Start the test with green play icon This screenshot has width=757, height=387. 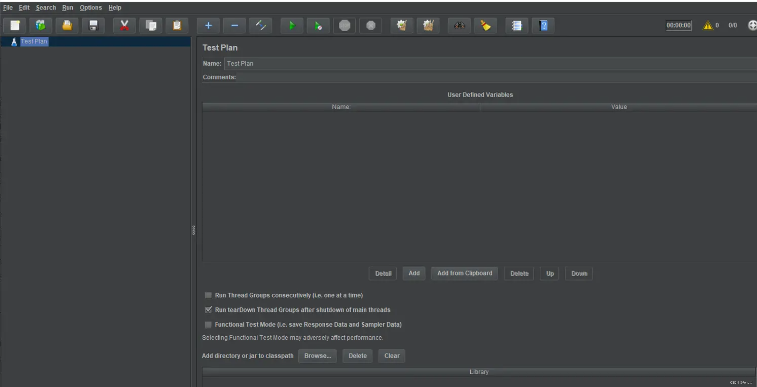tap(292, 26)
